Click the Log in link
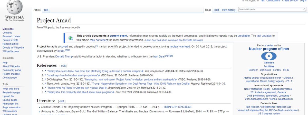This screenshot has height=115, width=308. (x=303, y=1)
